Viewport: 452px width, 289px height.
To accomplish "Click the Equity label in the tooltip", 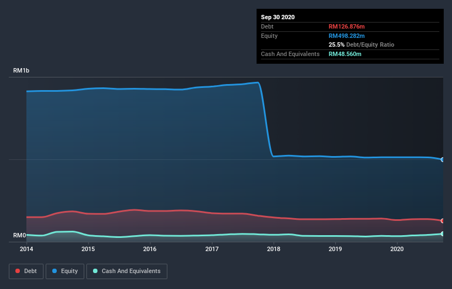I will coord(269,36).
